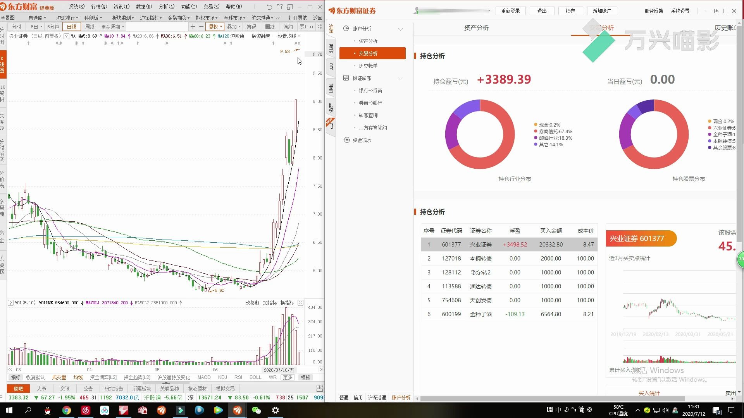Select the 日线 period button

pos(72,27)
